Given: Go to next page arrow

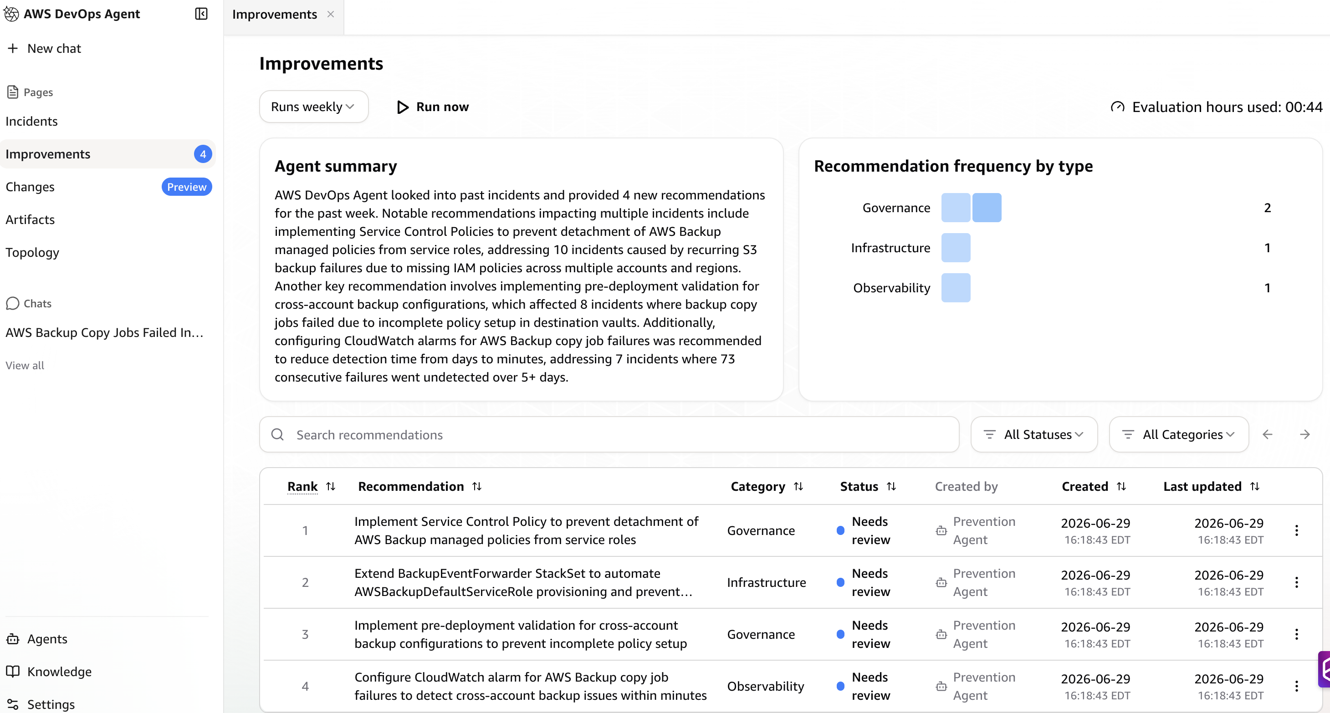Looking at the screenshot, I should (1304, 434).
